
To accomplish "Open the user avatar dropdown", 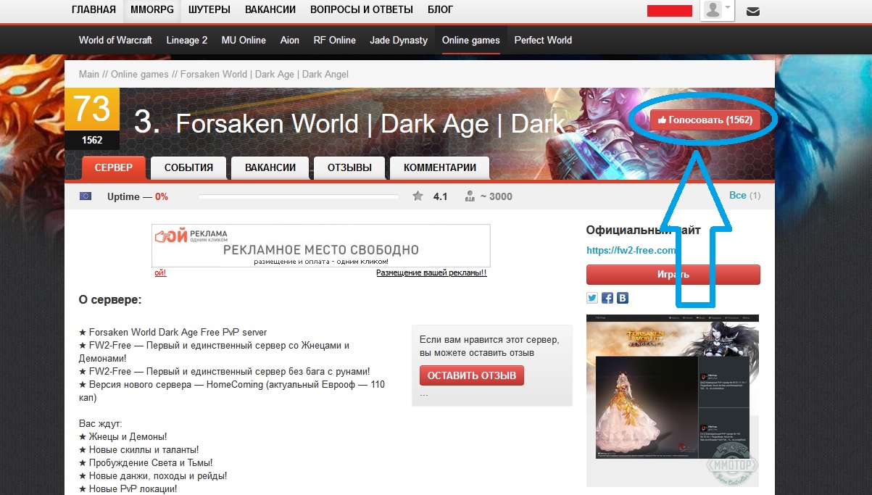I will (718, 10).
